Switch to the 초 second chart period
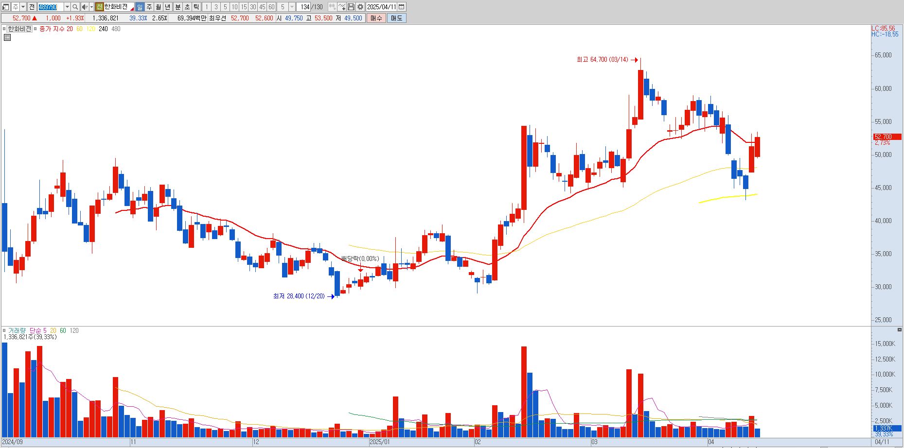The width and height of the screenshot is (904, 448). click(187, 7)
